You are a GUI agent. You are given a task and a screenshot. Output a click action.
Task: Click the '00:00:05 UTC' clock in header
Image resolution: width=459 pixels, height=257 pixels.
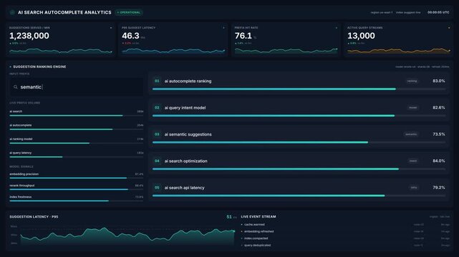pyautogui.click(x=438, y=13)
